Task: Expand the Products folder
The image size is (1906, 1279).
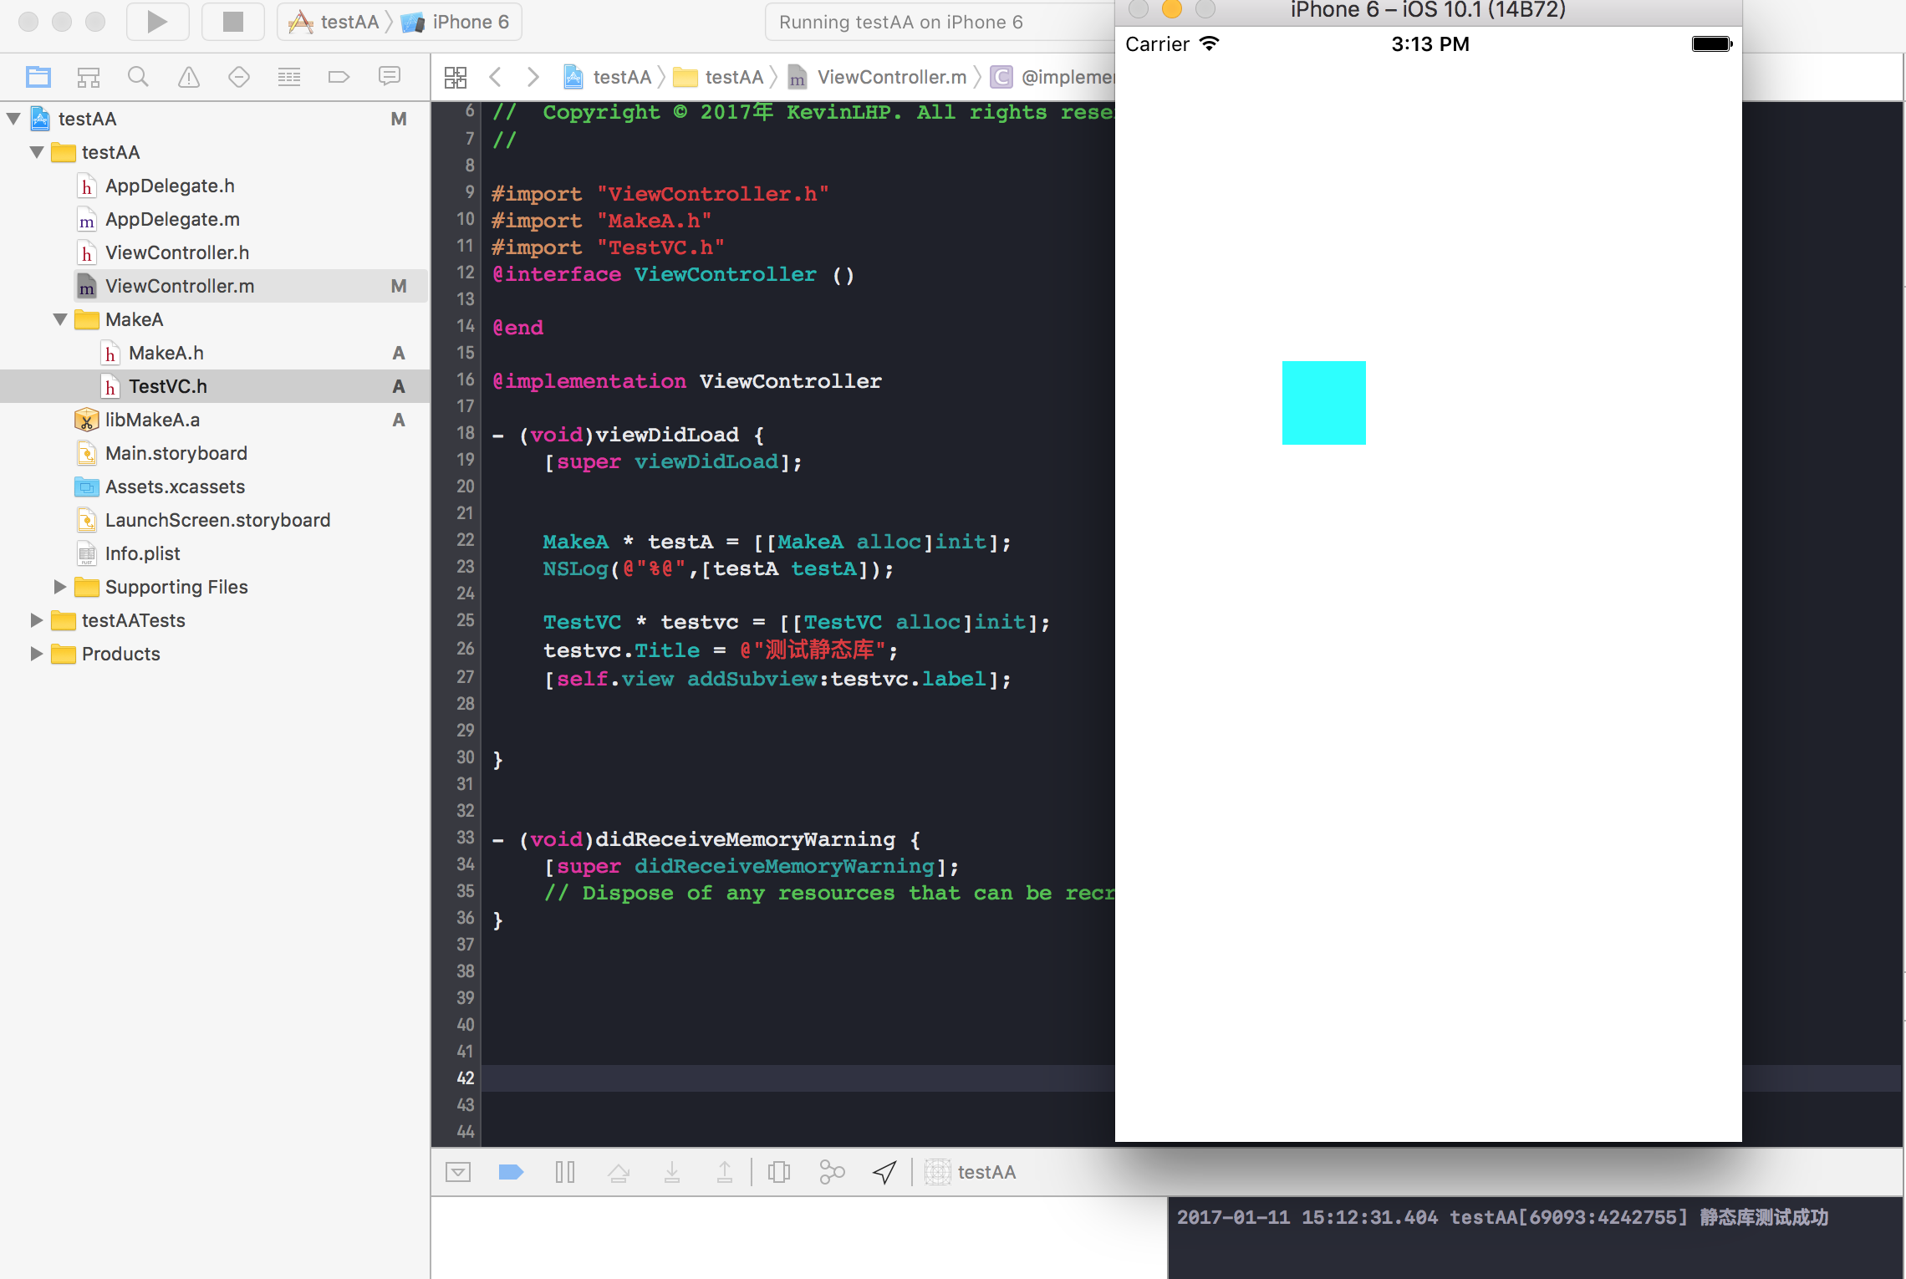Action: coord(37,654)
